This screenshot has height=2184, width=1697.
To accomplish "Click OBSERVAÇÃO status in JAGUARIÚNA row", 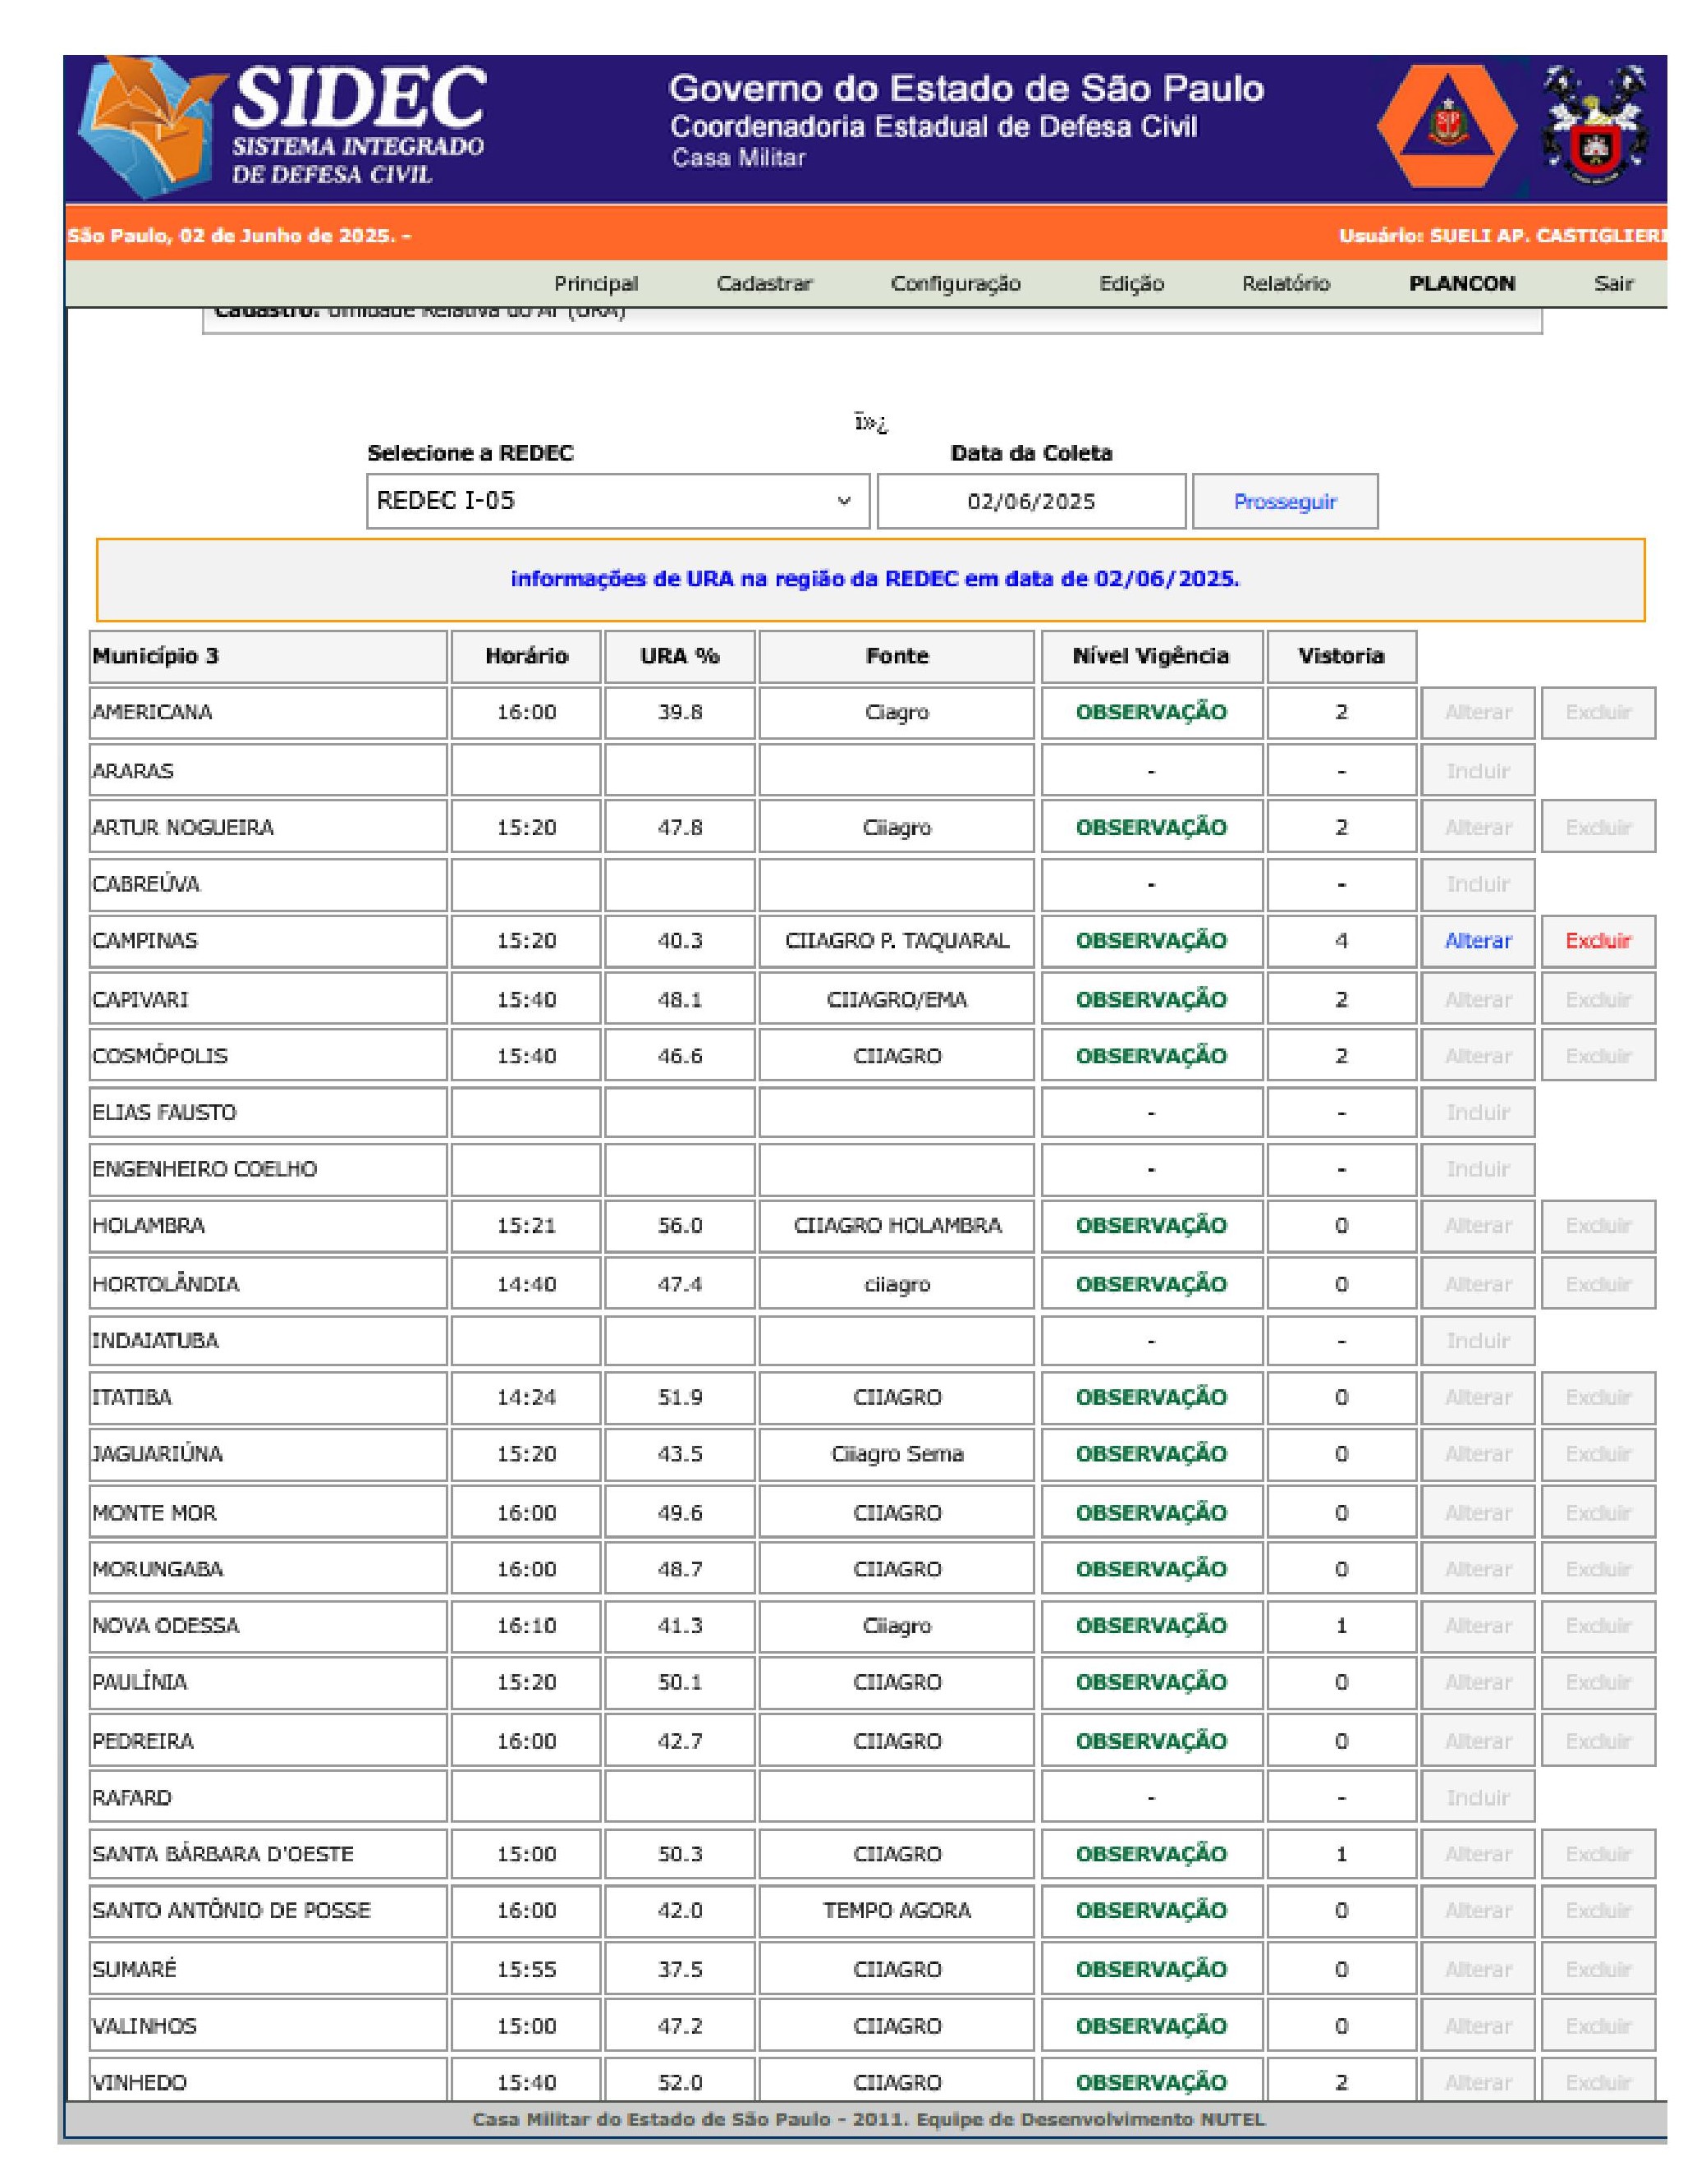I will coord(1152,1454).
